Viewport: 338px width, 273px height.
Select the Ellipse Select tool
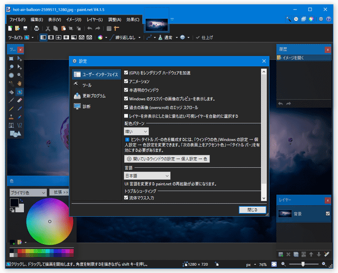(x=11, y=75)
